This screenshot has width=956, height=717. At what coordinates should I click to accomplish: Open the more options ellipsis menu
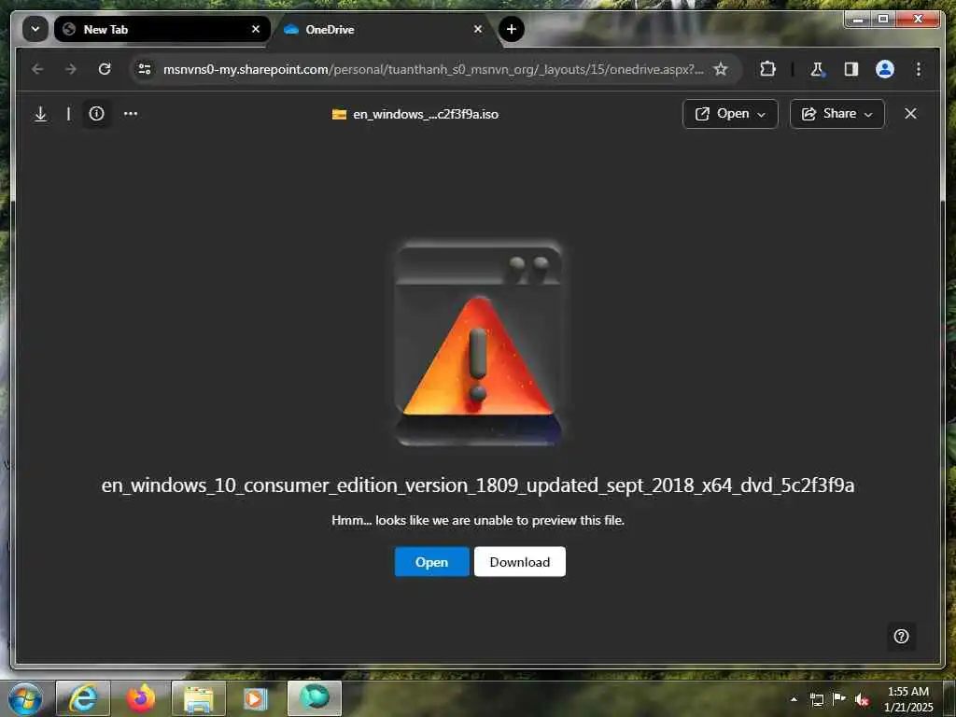coord(131,113)
